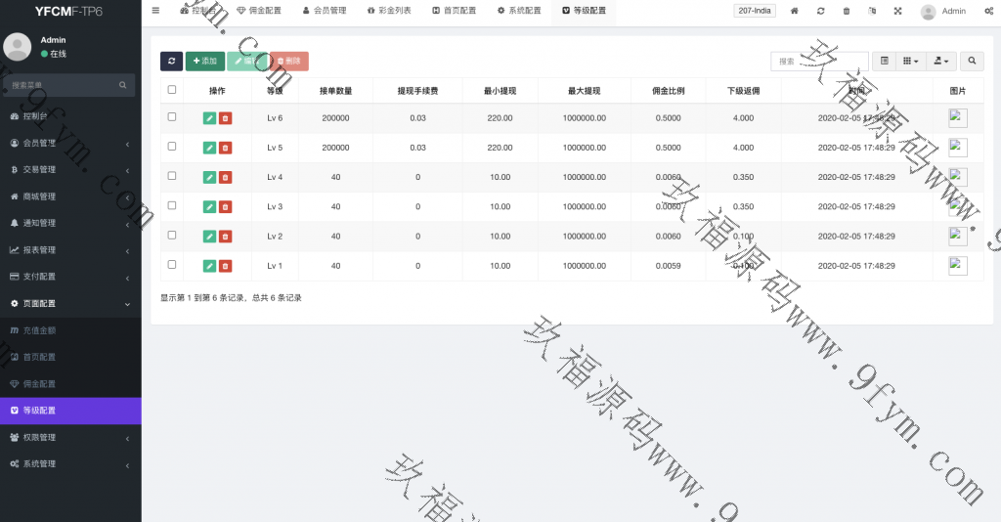The image size is (1001, 522).
Task: Check the select-all checkbox in table header
Action: tap(172, 90)
